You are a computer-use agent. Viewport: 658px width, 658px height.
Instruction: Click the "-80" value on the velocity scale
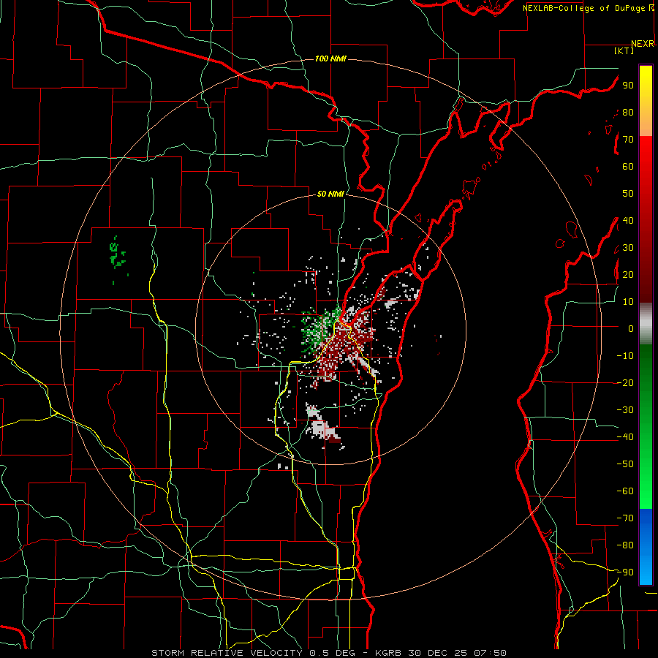click(625, 545)
